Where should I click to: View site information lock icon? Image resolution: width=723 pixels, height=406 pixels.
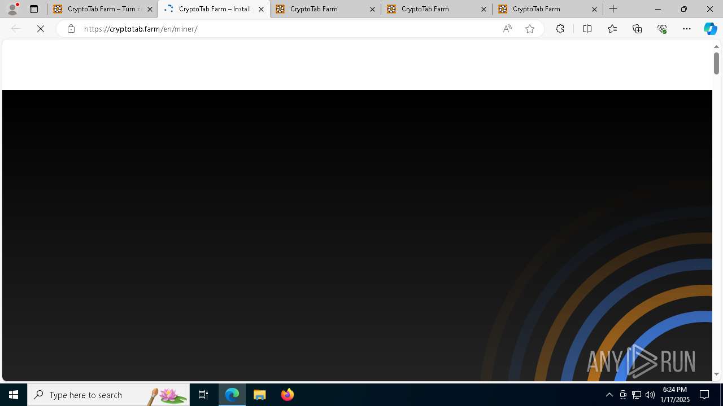(x=71, y=29)
